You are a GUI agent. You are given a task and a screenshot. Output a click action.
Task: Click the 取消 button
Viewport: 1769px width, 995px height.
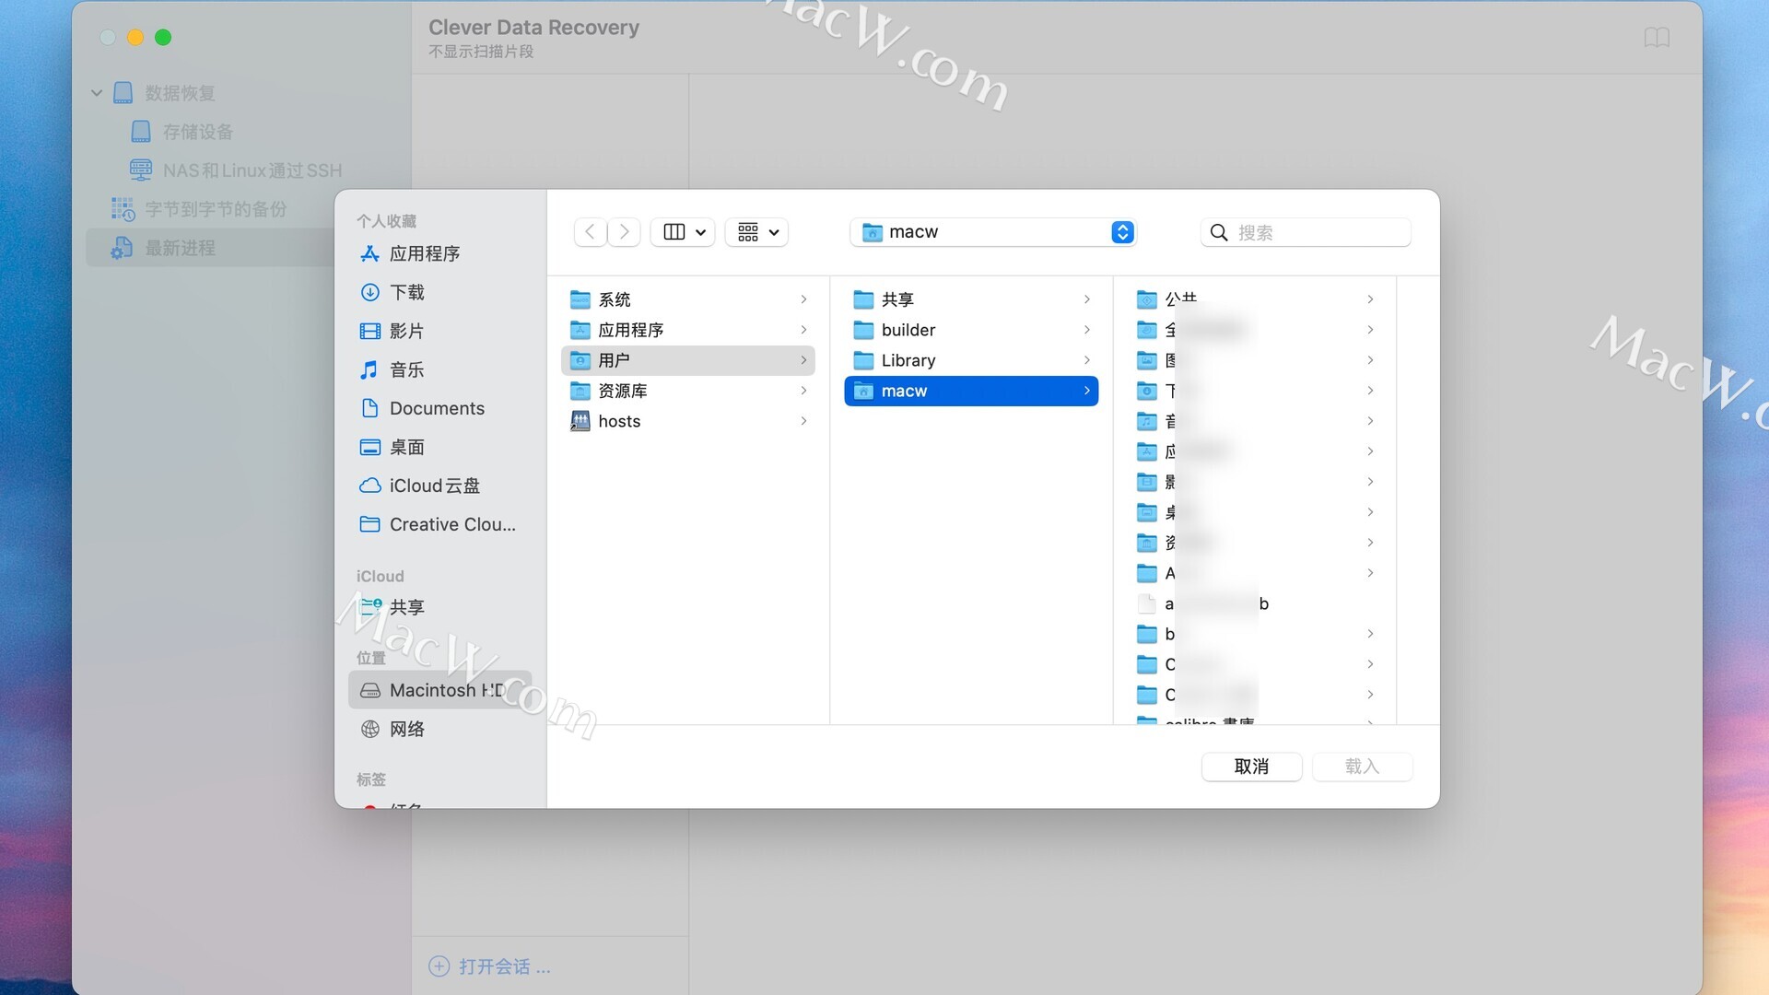(x=1250, y=767)
